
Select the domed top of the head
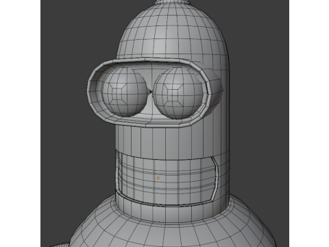click(x=173, y=31)
